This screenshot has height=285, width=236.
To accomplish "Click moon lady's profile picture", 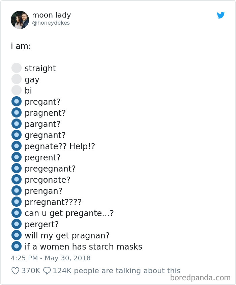I will [20, 20].
